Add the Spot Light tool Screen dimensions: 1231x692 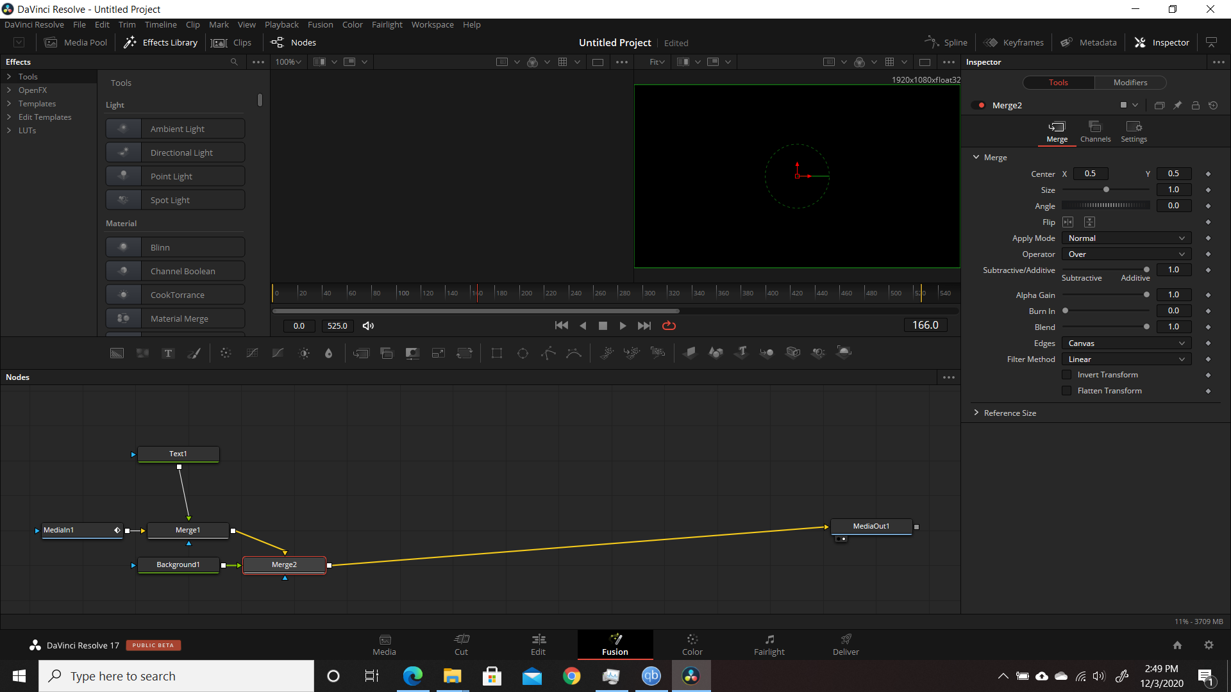175,200
